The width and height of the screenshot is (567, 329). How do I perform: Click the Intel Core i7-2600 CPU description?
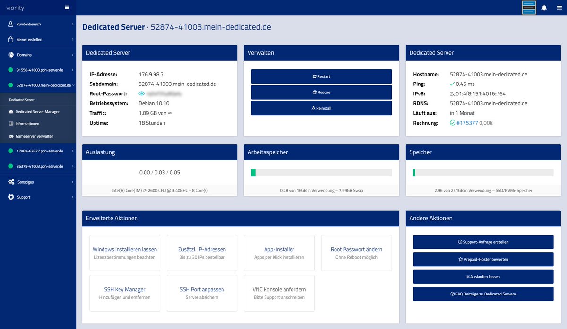click(160, 191)
